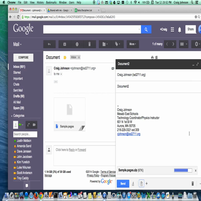
Task: Open the Important folder
Action: point(18,78)
